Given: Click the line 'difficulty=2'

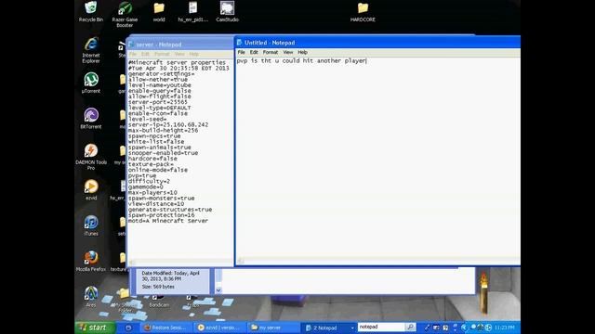Looking at the screenshot, I should (x=149, y=182).
